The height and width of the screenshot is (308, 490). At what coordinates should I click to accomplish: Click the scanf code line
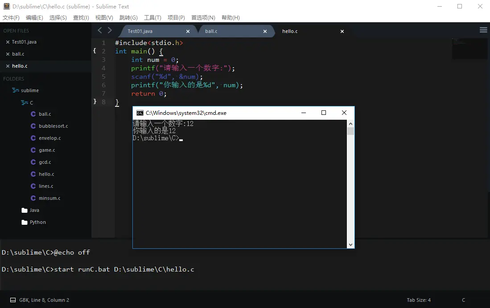point(167,77)
